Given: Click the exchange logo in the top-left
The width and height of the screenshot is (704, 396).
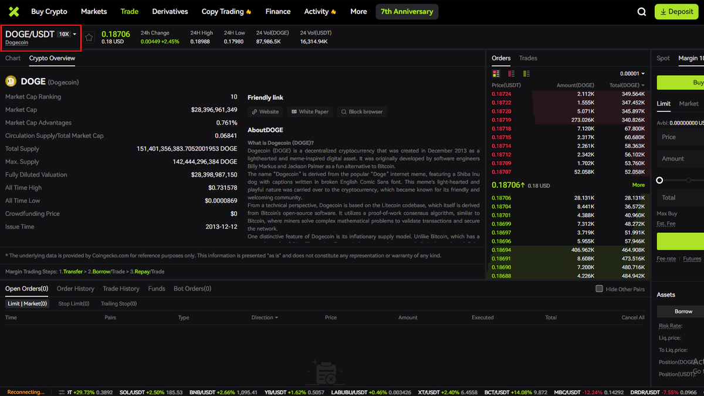Looking at the screenshot, I should (x=13, y=12).
